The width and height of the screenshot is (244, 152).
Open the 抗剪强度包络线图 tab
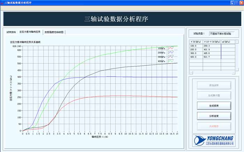tap(54, 32)
